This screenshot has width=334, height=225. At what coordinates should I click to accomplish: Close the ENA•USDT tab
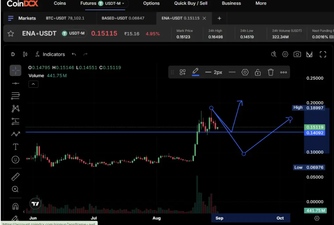(x=204, y=18)
